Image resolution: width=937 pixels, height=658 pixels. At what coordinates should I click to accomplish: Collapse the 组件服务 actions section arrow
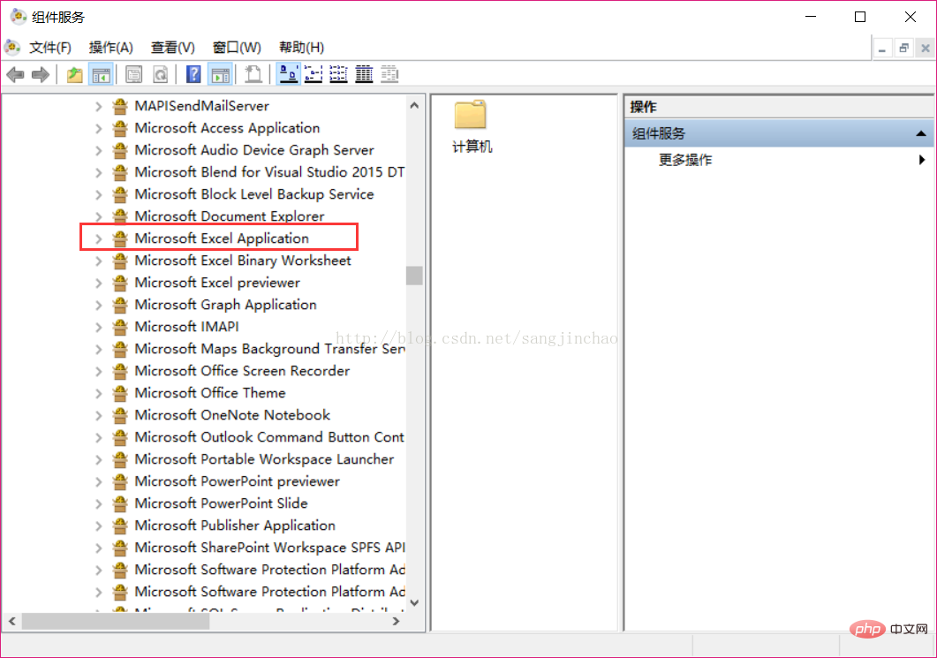[x=921, y=133]
